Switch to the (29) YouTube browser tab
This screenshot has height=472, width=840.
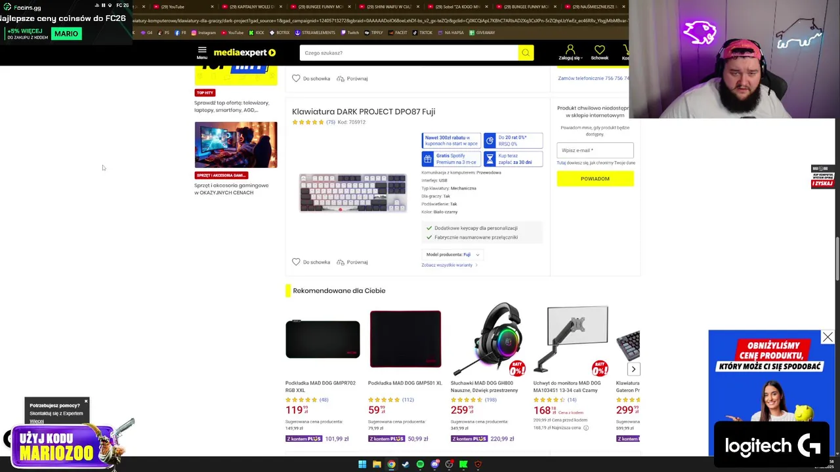(x=173, y=7)
